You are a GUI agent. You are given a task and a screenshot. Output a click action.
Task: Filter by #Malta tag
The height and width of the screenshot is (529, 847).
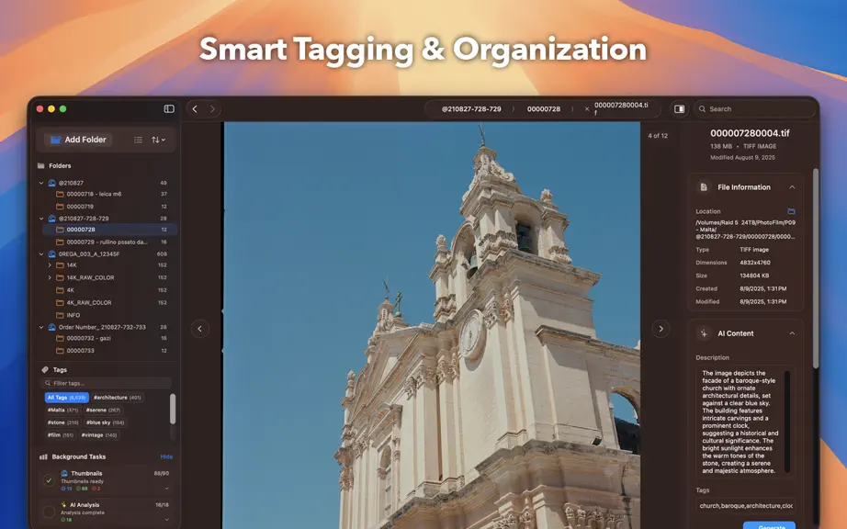click(62, 411)
